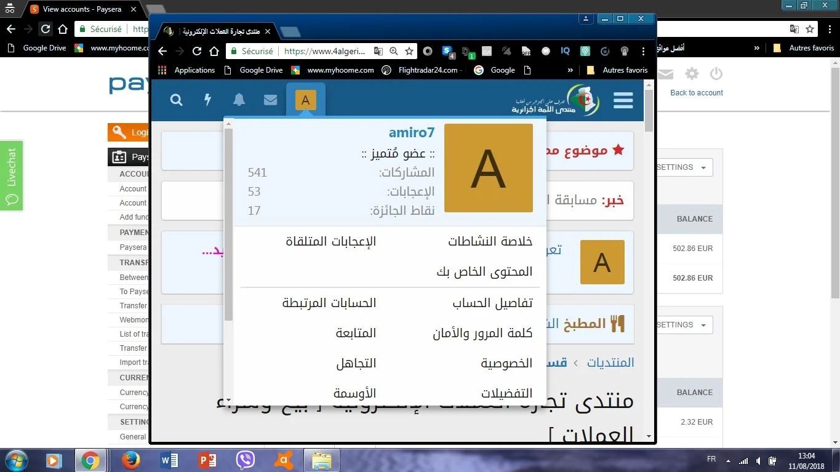
Task: Open the forum notifications bell
Action: (x=239, y=100)
